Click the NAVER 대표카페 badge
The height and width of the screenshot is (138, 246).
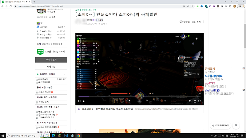coord(40,52)
